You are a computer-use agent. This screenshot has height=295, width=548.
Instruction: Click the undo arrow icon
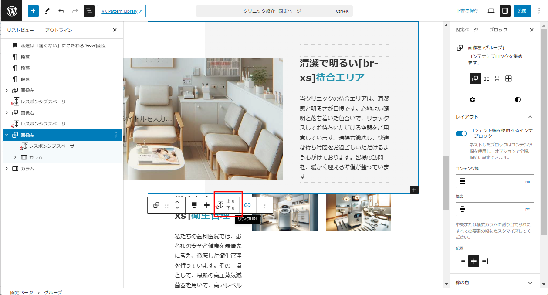[x=61, y=11]
